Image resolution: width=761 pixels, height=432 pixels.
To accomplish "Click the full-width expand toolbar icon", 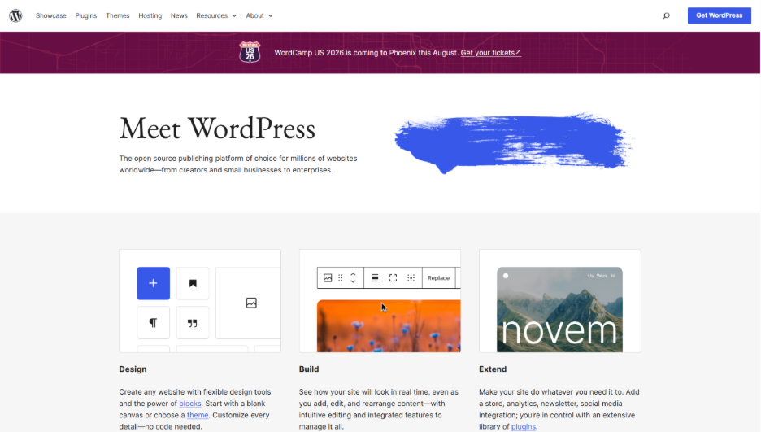I will (x=394, y=277).
